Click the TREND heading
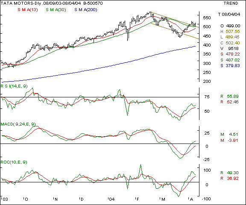Screen dimensions: 246x205 click(231, 3)
